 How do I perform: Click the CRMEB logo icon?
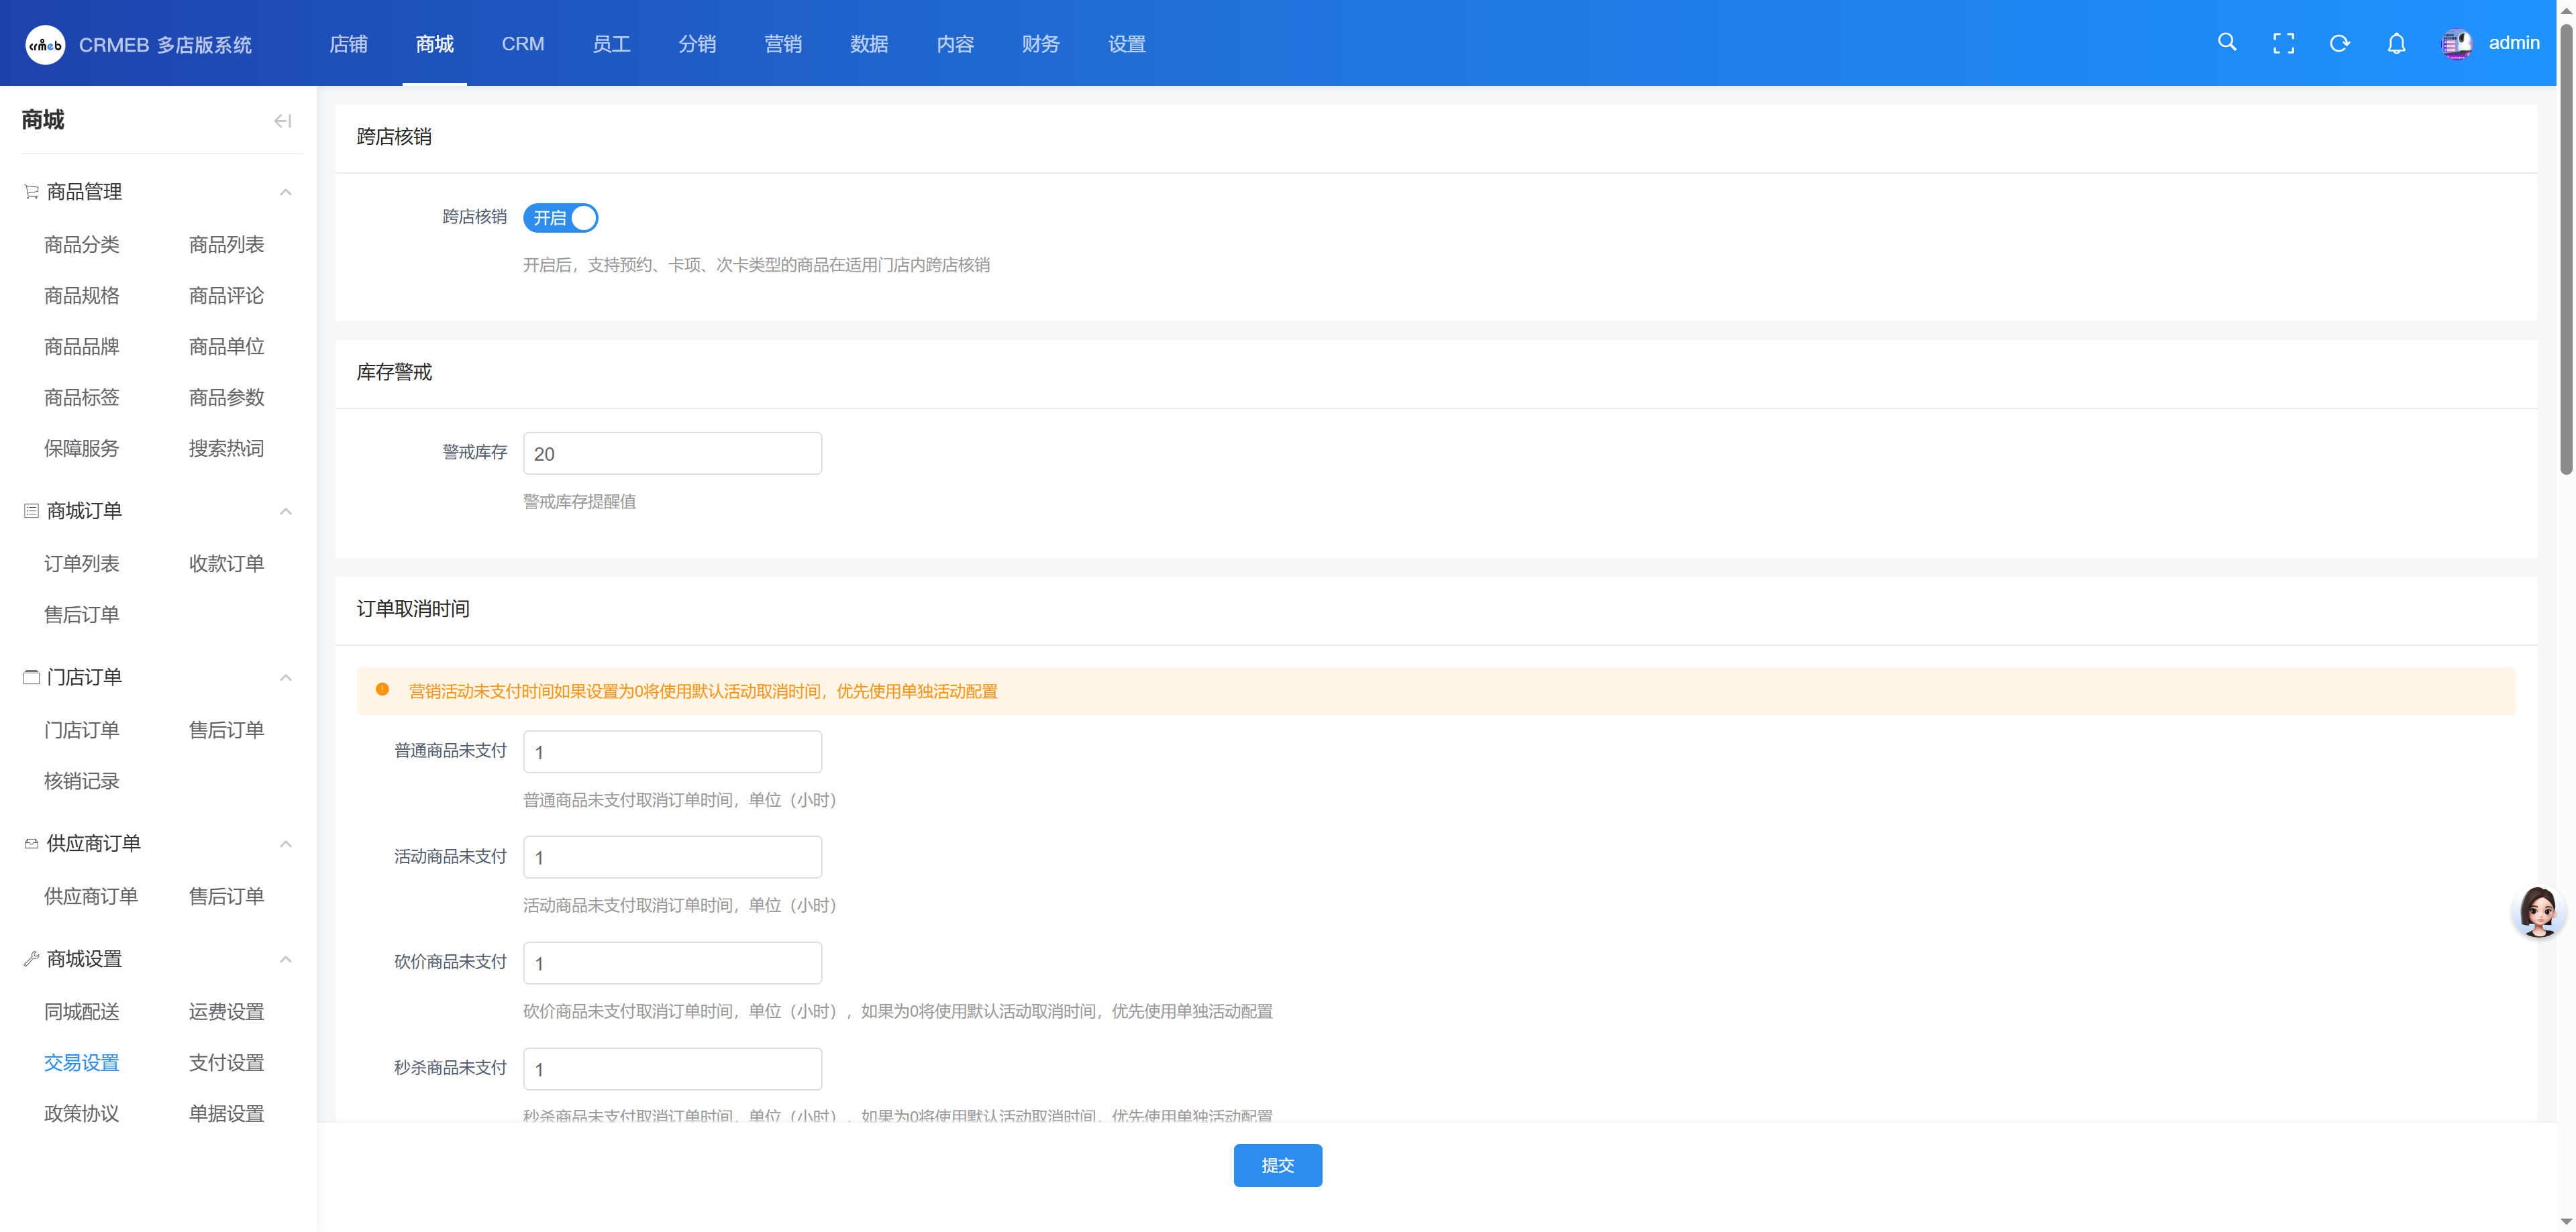tap(45, 45)
